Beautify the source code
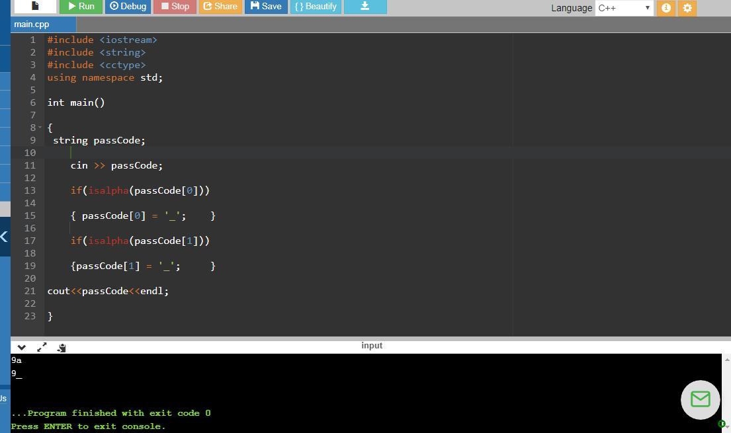 point(316,7)
